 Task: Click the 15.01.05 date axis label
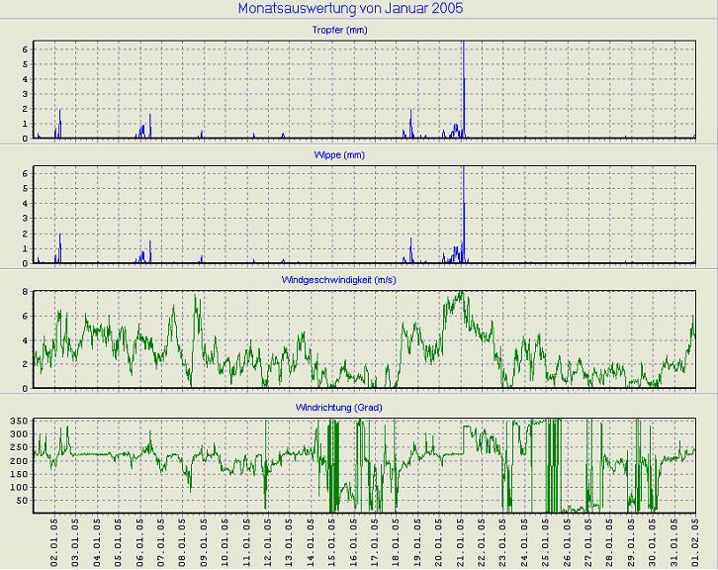click(332, 540)
